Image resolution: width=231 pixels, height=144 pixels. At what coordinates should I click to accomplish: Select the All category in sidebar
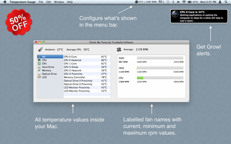[x=44, y=57]
